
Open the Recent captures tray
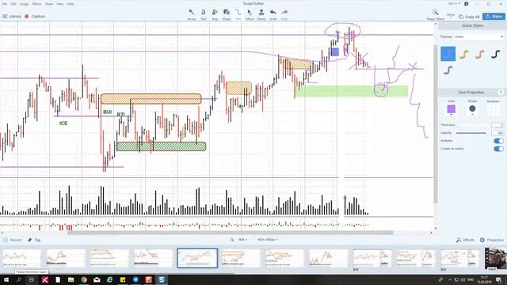(13, 240)
